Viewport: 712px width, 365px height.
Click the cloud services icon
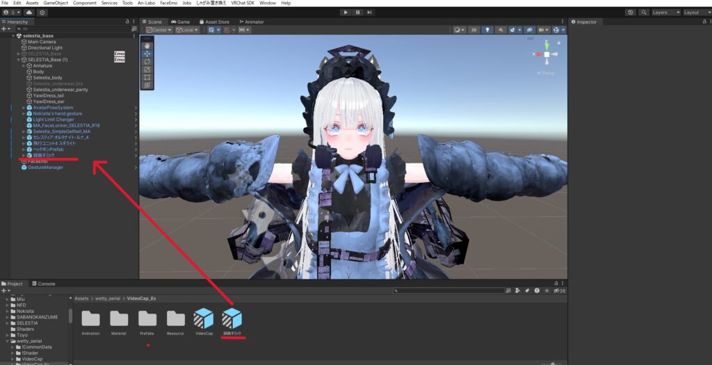(x=30, y=12)
